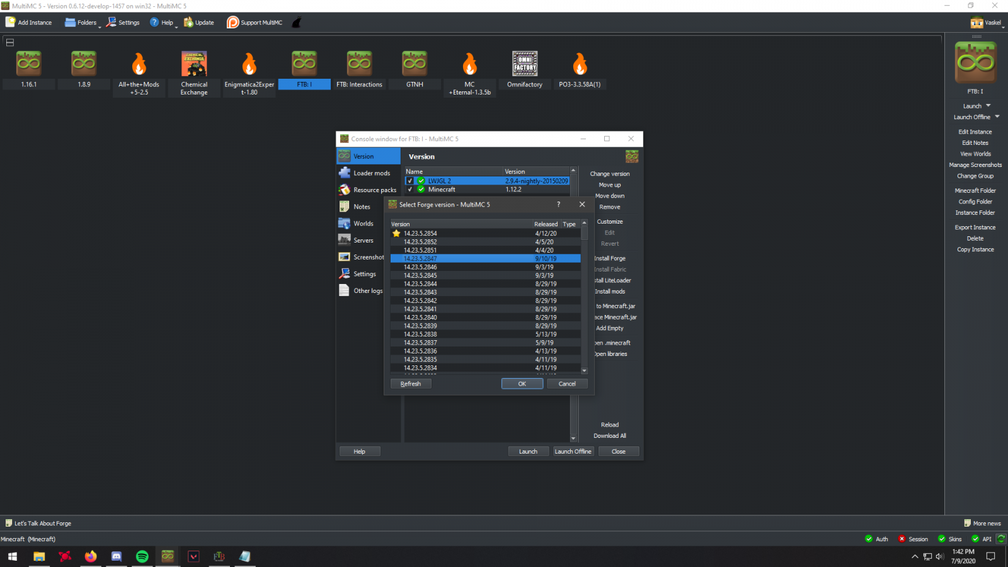Click the MultiMC cat icon in toolbar
Image resolution: width=1008 pixels, height=567 pixels.
pos(297,23)
